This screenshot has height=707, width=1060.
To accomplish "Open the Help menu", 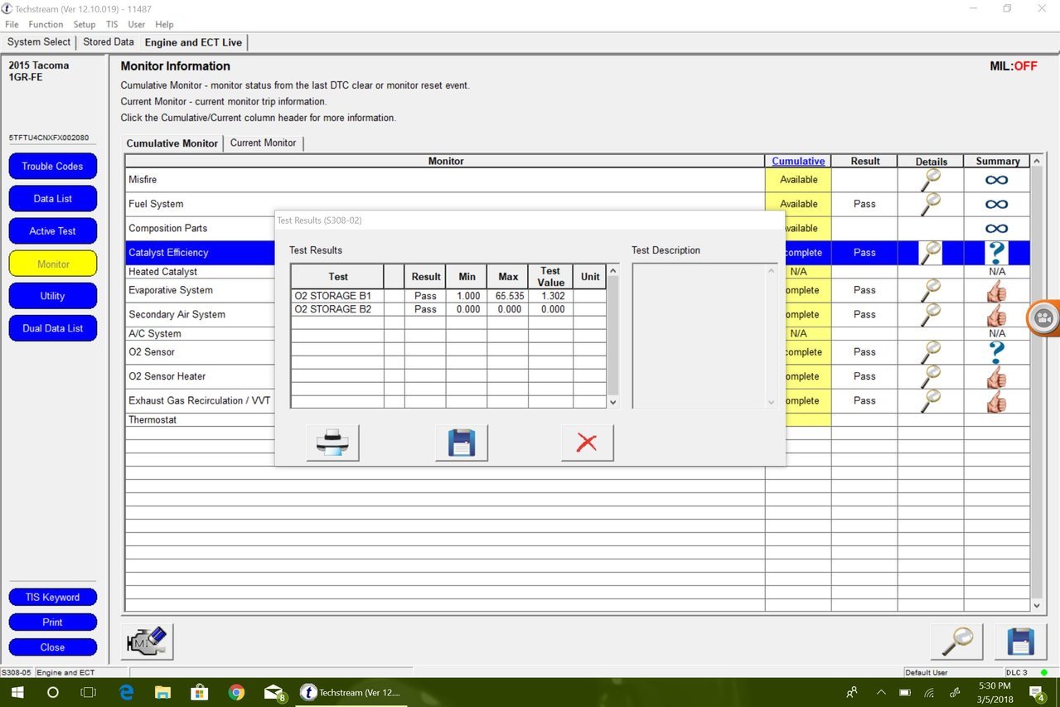I will pyautogui.click(x=164, y=25).
